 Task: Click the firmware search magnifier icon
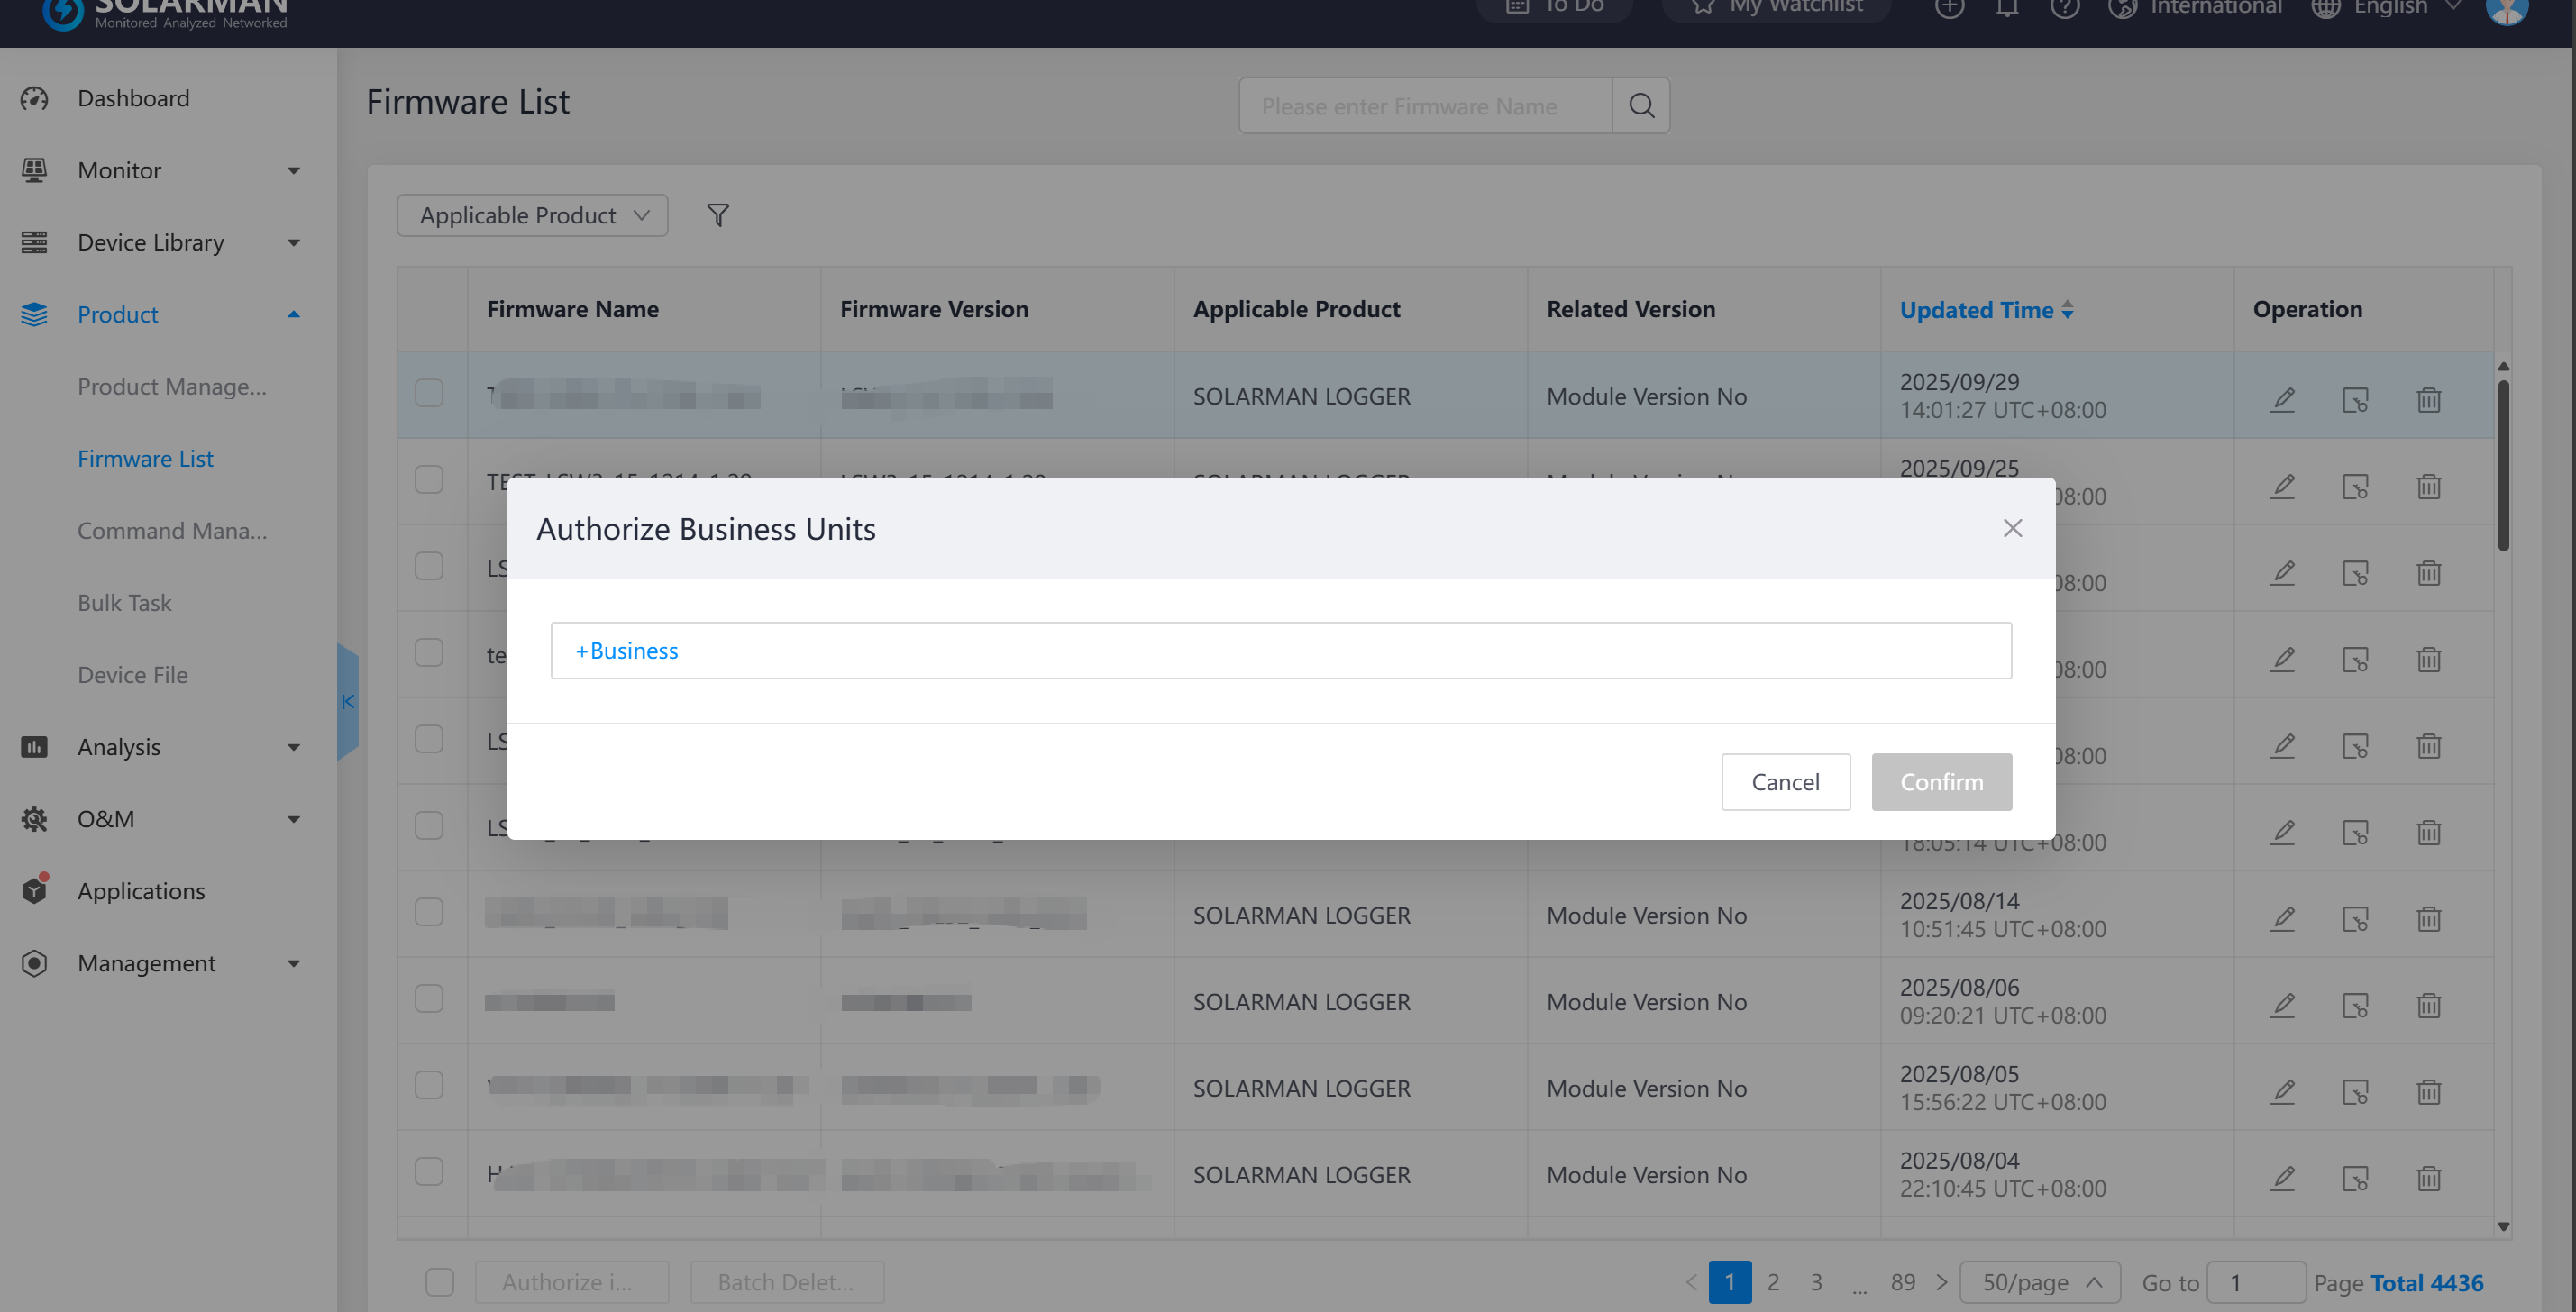(1640, 106)
